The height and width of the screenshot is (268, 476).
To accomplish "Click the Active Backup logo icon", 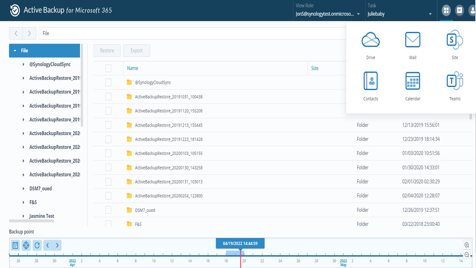I will tap(15, 10).
